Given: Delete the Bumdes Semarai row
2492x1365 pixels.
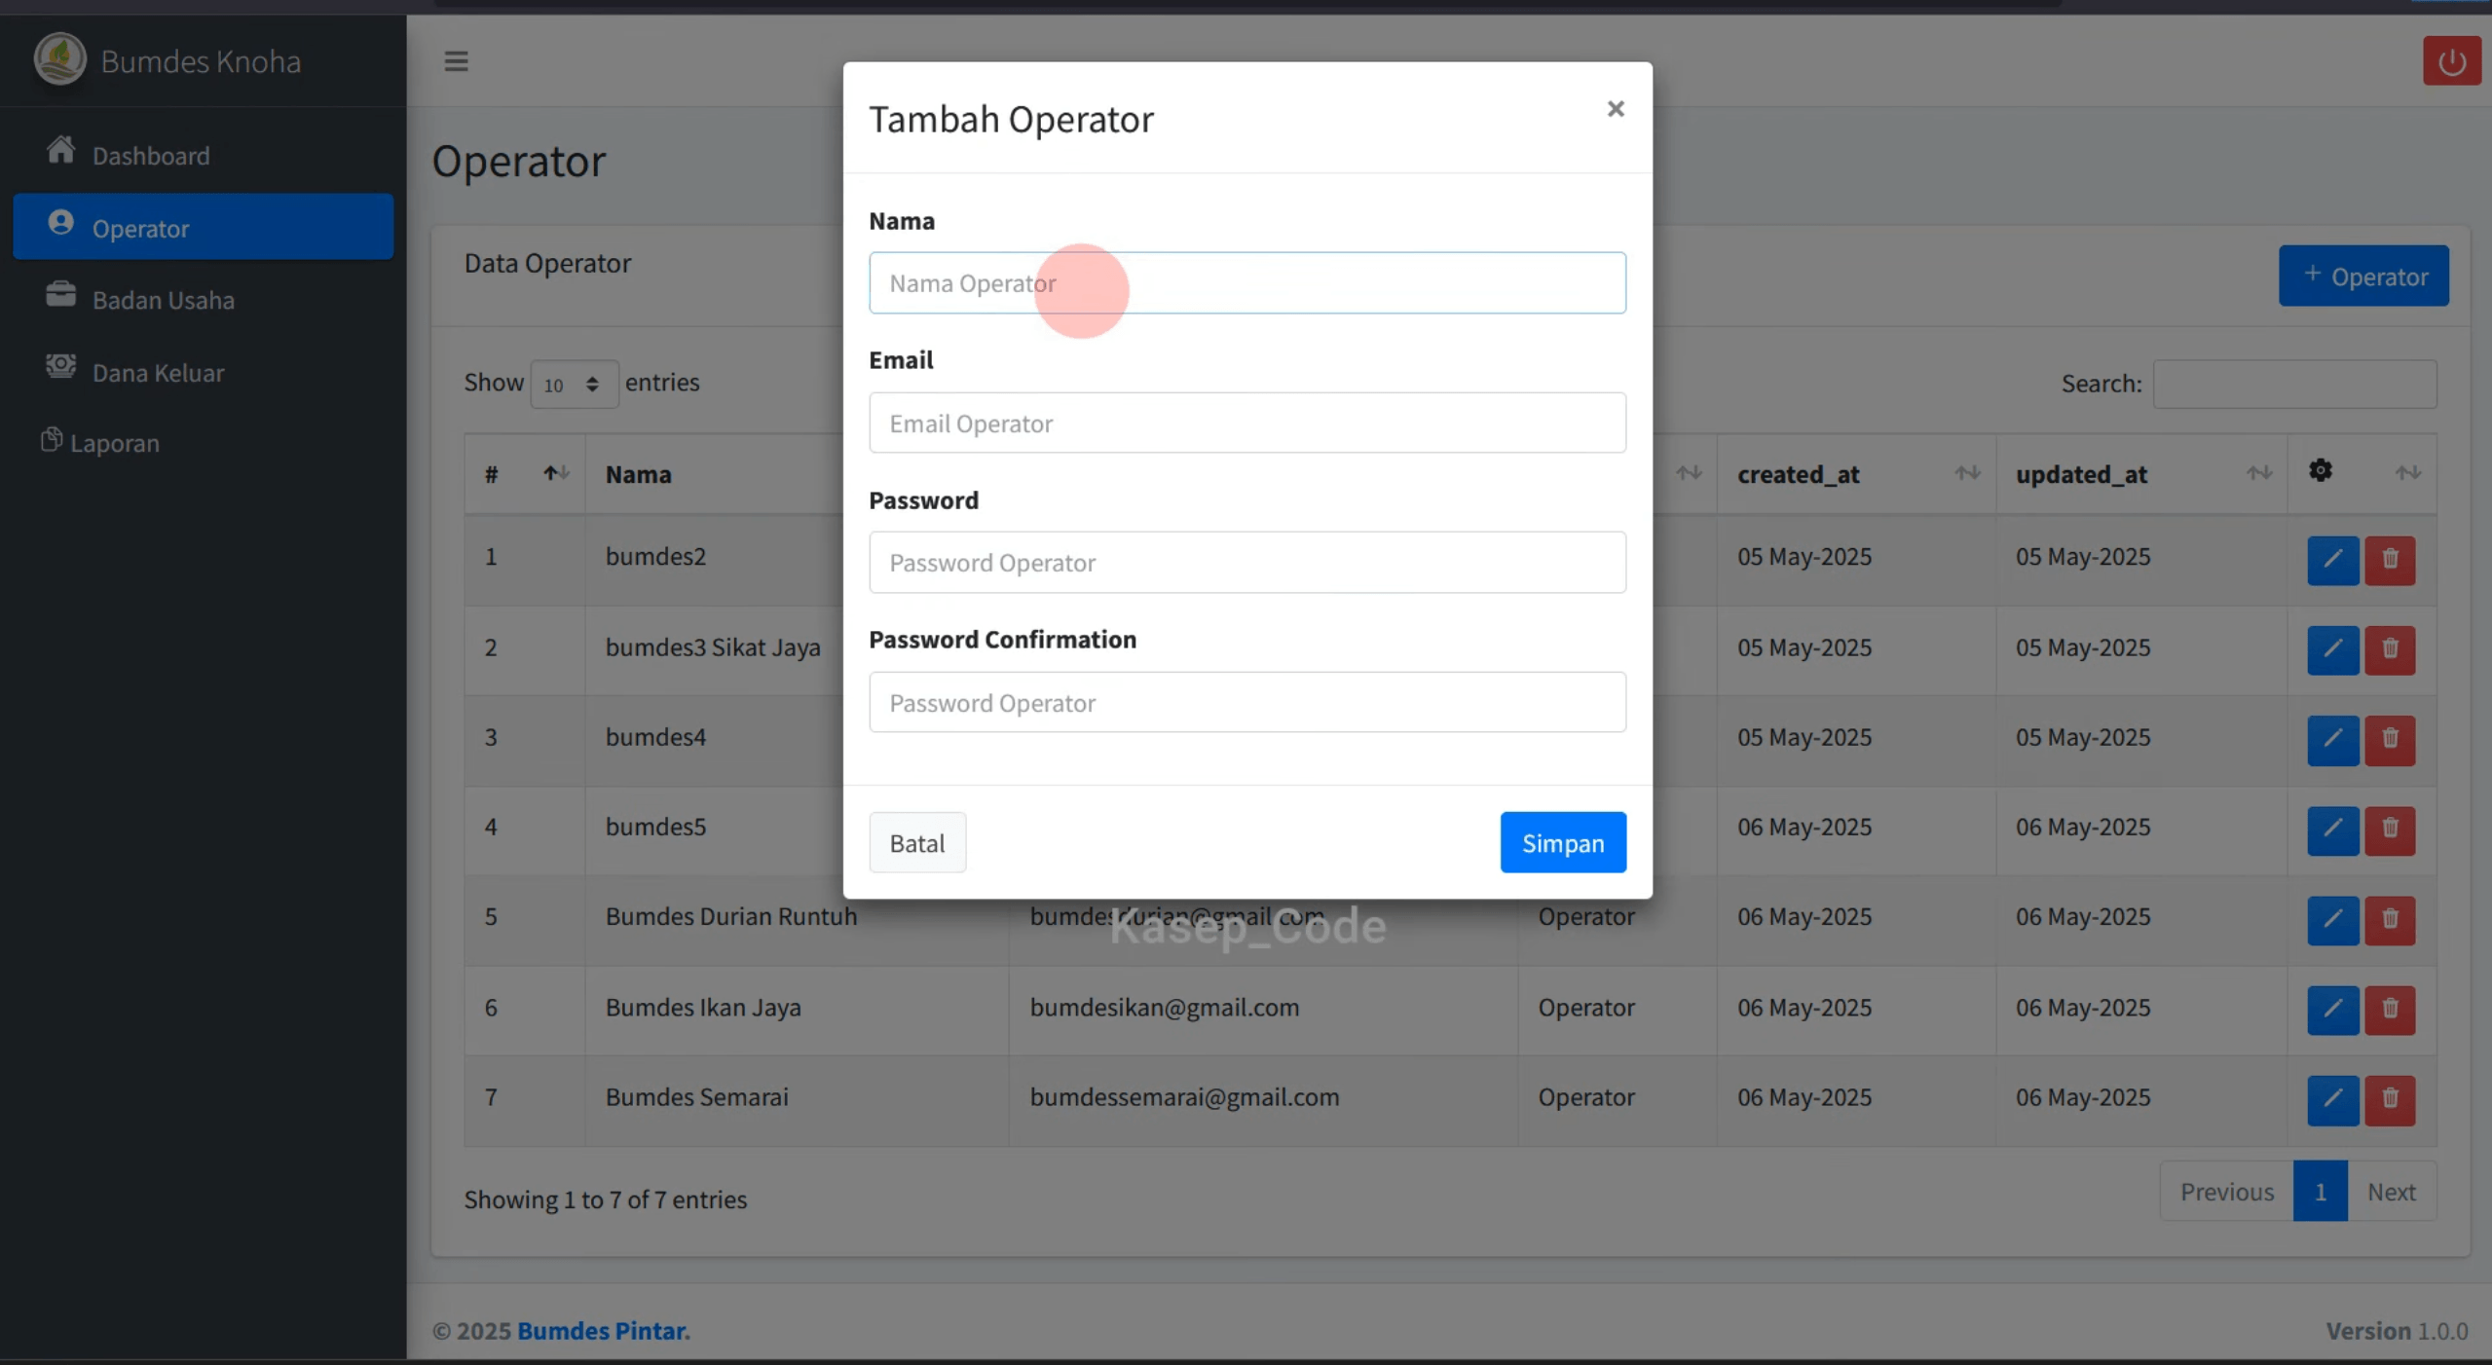Looking at the screenshot, I should click(x=2390, y=1100).
